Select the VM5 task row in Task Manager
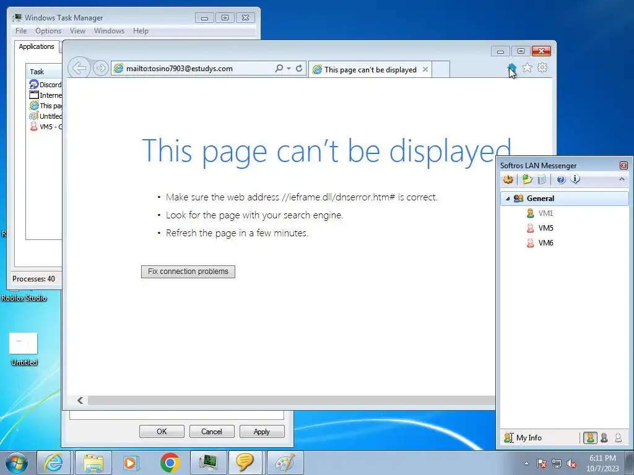The width and height of the screenshot is (634, 475). point(45,126)
